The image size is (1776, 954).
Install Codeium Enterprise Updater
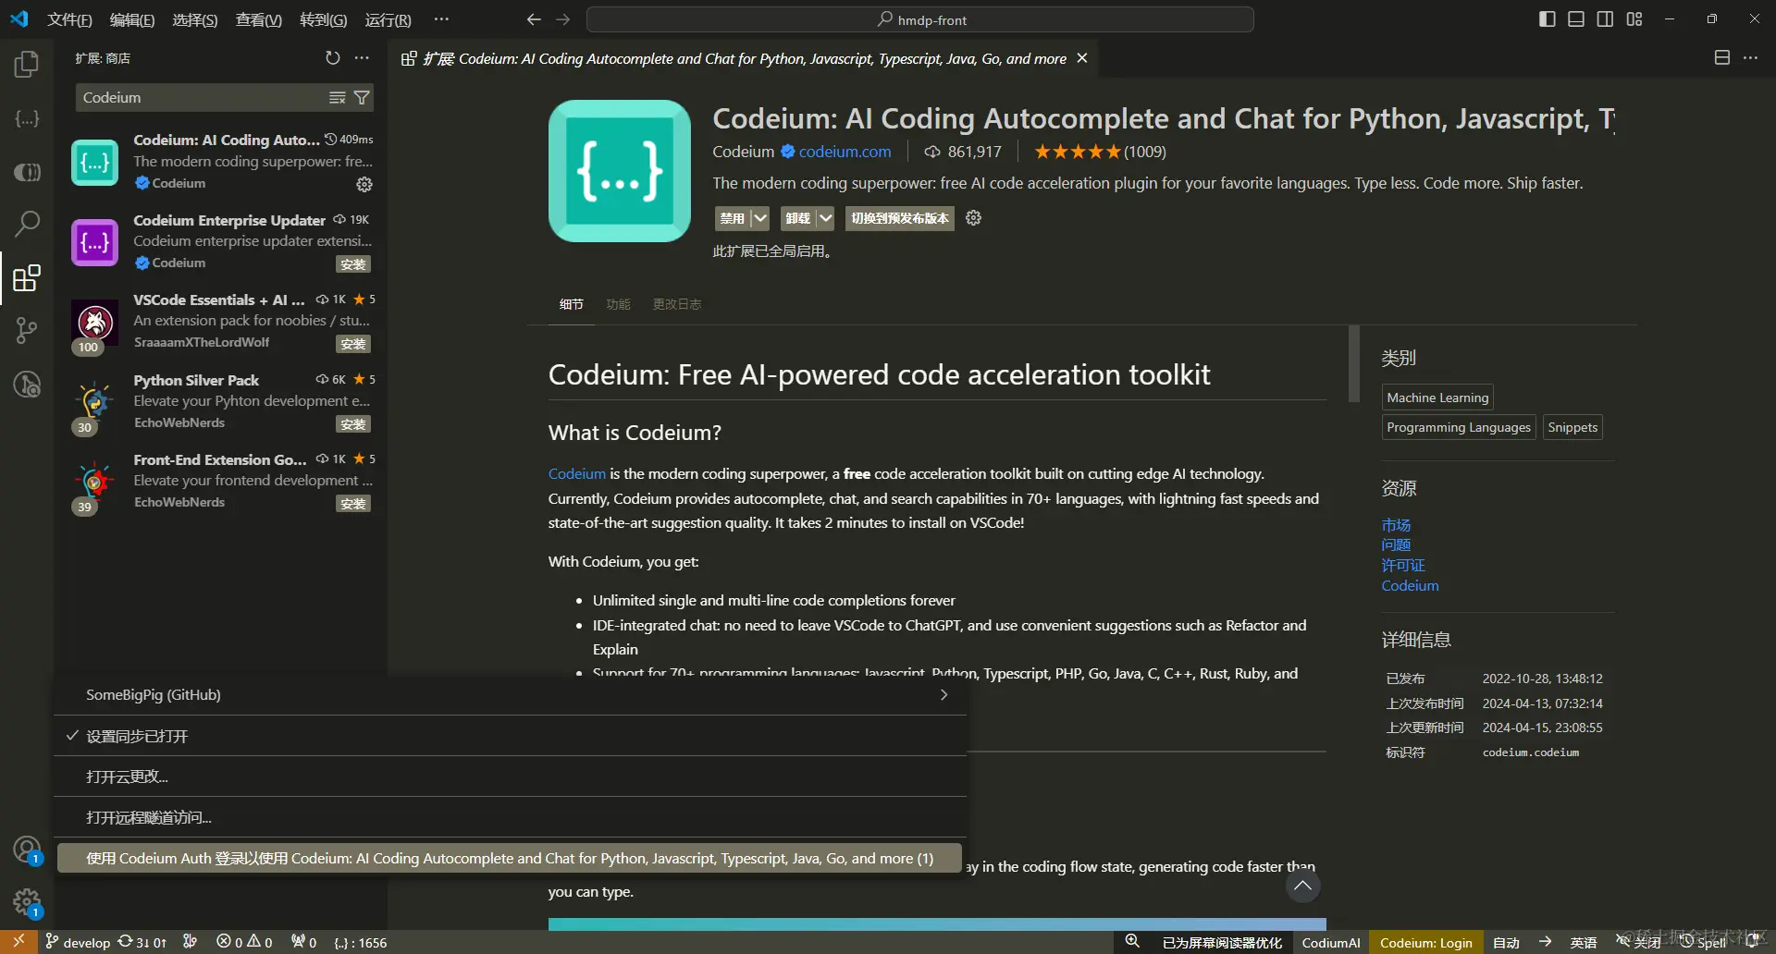[x=353, y=264]
